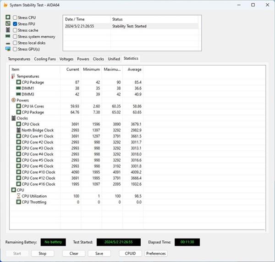Viewport: 275px width, 262px height.
Task: Click CPU Package average value 85.4
Action: (138, 82)
